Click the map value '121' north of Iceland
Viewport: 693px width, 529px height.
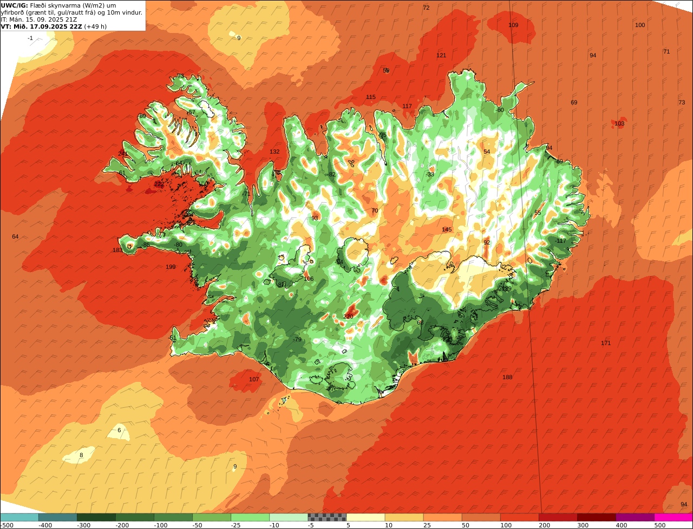[x=441, y=56]
